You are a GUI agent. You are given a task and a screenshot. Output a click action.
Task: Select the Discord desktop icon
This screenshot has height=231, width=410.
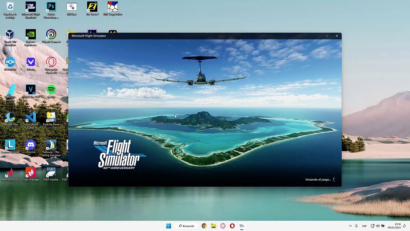point(31,147)
